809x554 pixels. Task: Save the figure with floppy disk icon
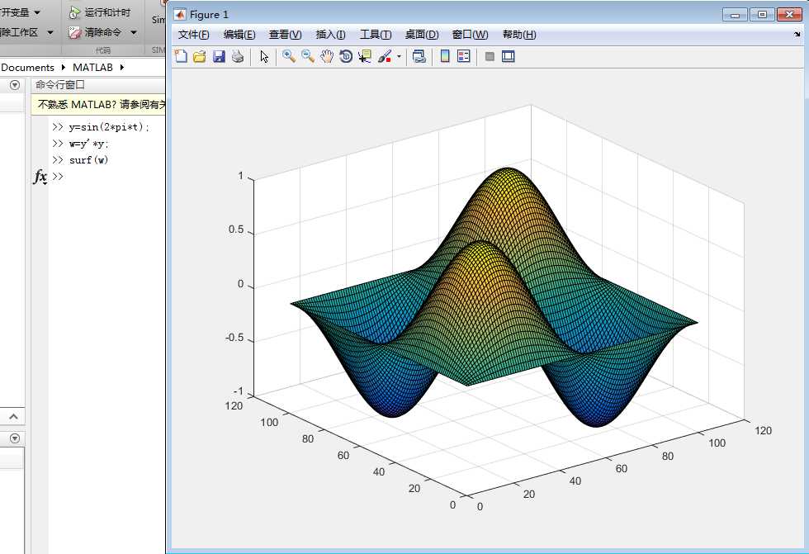click(219, 56)
